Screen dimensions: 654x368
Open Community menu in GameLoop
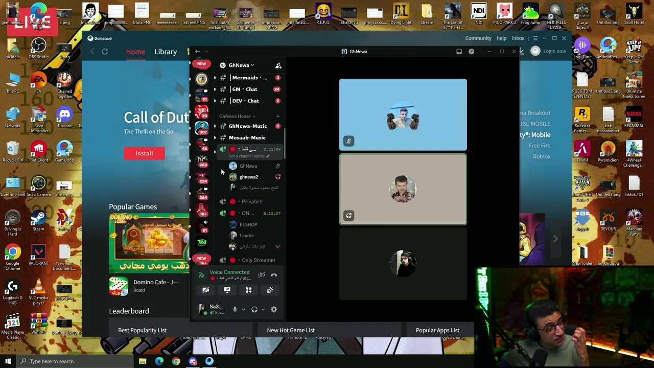[x=478, y=38]
